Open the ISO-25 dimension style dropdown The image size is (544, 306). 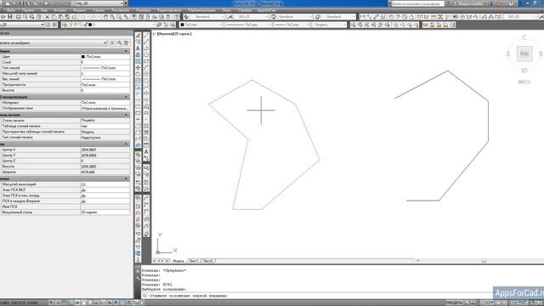[251, 17]
